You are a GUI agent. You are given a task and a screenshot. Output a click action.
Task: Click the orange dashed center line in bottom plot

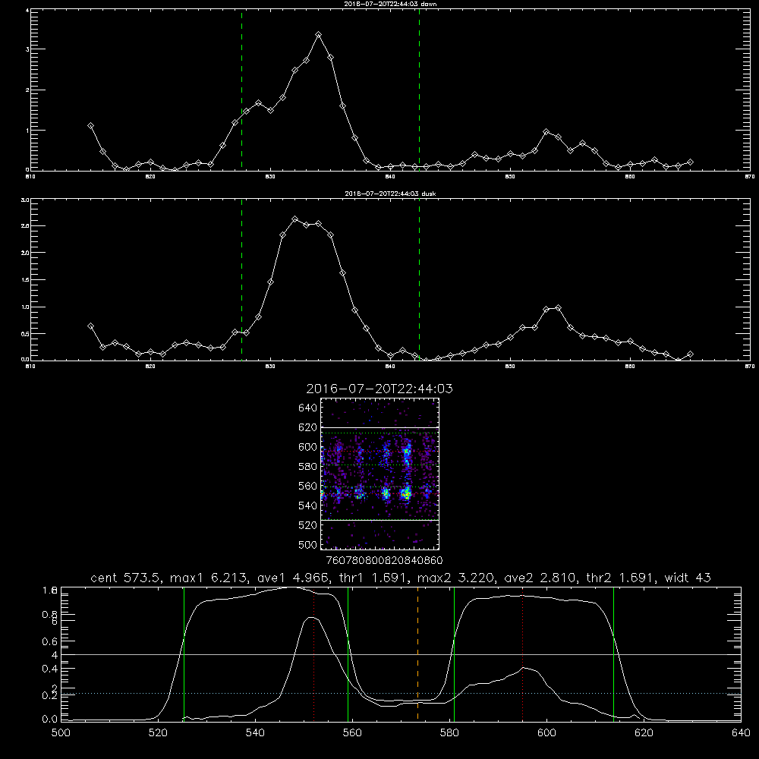click(x=417, y=653)
